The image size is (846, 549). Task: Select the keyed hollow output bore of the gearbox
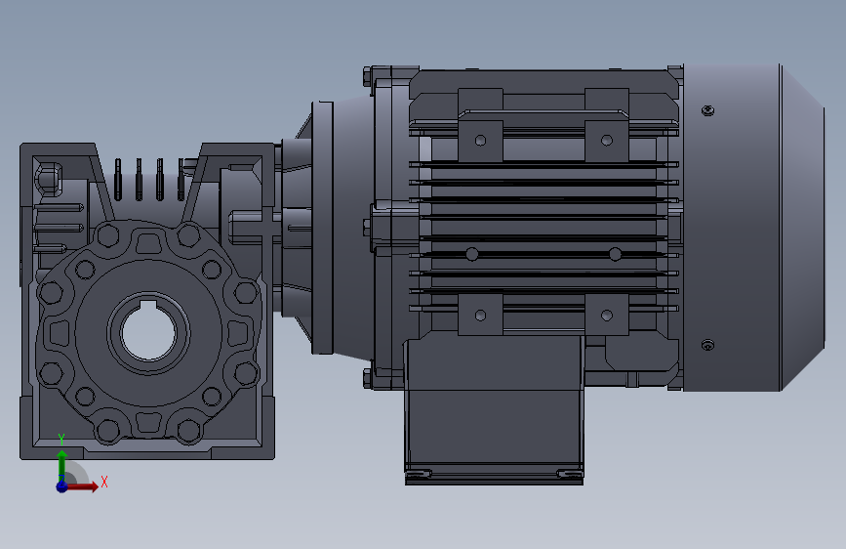pyautogui.click(x=148, y=332)
